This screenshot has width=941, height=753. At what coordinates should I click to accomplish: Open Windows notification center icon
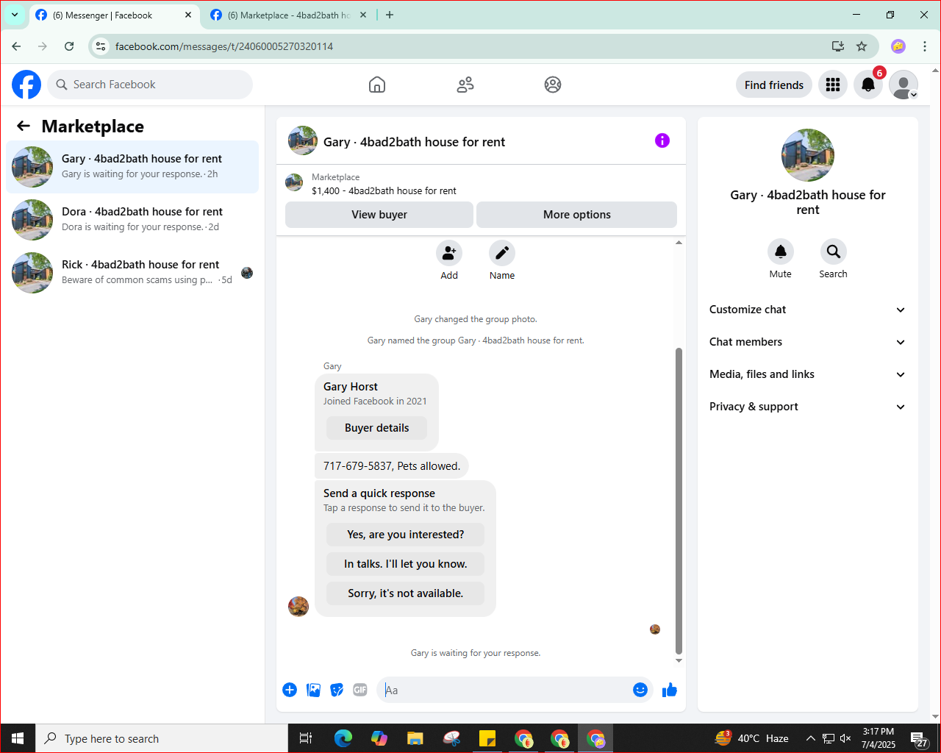pyautogui.click(x=920, y=738)
